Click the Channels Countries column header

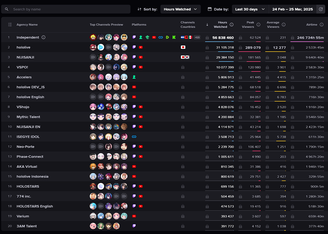188,25
